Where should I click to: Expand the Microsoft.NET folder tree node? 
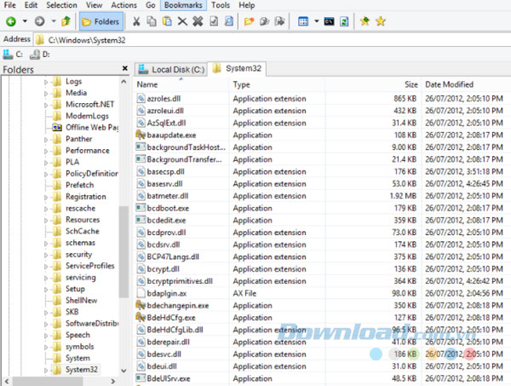46,105
